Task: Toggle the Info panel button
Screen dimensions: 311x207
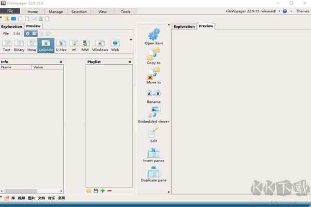Action: point(27,34)
